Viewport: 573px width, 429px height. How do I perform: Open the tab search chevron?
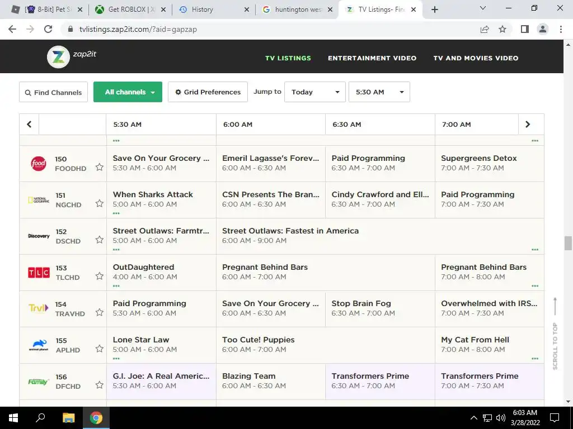click(x=483, y=8)
